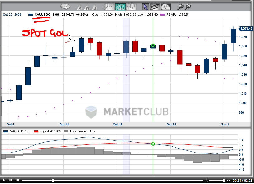Click PSAR: 1,039.51 indicator label
The height and width of the screenshot is (184, 254).
(178, 15)
